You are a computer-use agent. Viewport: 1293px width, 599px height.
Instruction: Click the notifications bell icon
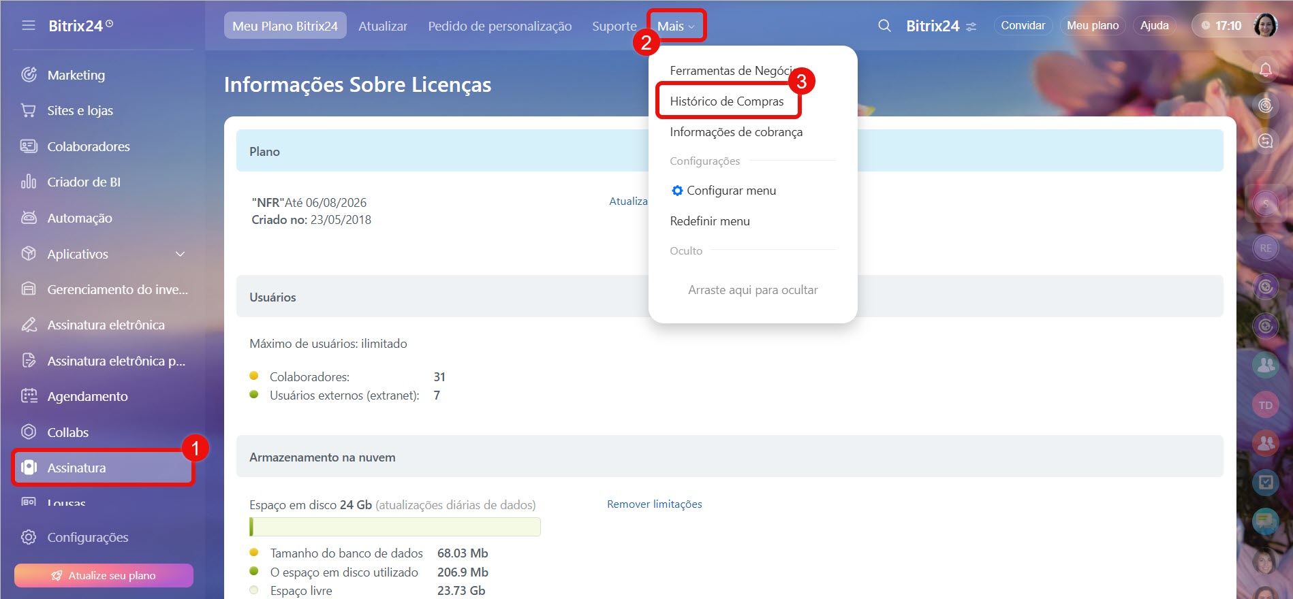point(1265,69)
